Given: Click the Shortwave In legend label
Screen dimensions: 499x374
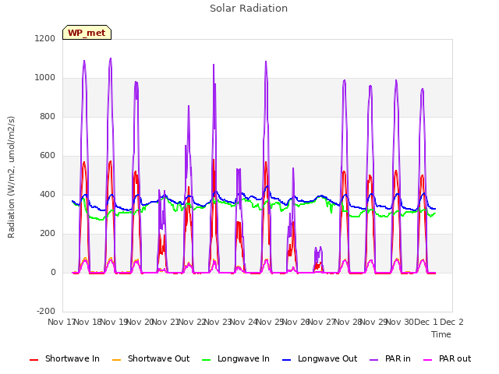Looking at the screenshot, I should coord(73,358).
